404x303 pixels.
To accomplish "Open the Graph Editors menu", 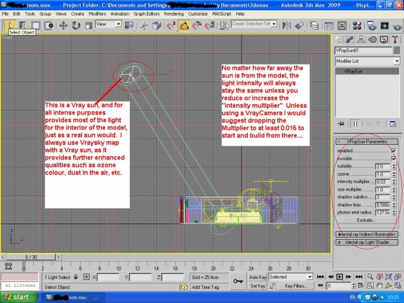I will pyautogui.click(x=146, y=14).
